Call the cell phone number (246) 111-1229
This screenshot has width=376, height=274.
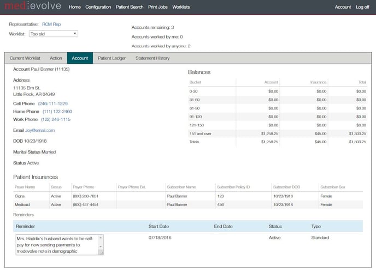click(x=53, y=103)
